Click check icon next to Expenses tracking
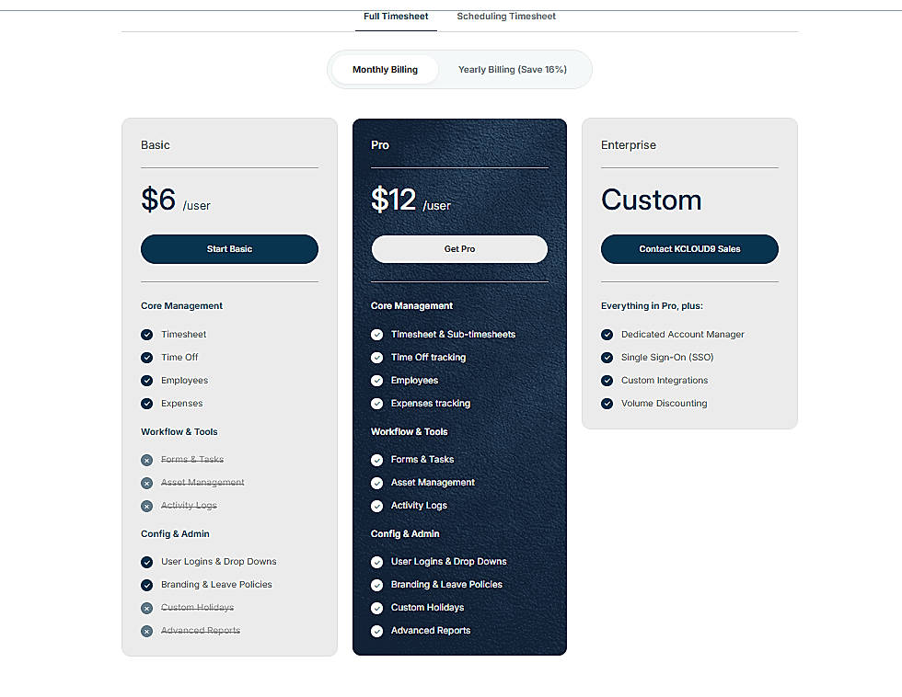The width and height of the screenshot is (902, 697). coord(376,404)
